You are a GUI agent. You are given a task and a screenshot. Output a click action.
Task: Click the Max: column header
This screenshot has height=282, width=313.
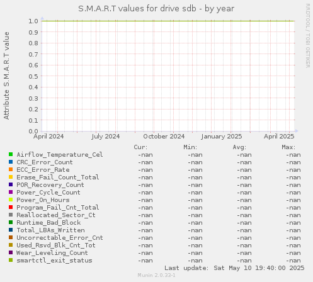point(288,147)
